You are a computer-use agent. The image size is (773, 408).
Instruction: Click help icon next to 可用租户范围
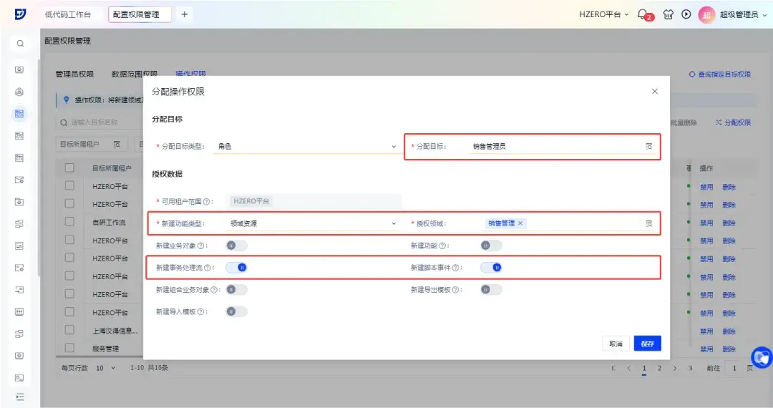pos(207,202)
